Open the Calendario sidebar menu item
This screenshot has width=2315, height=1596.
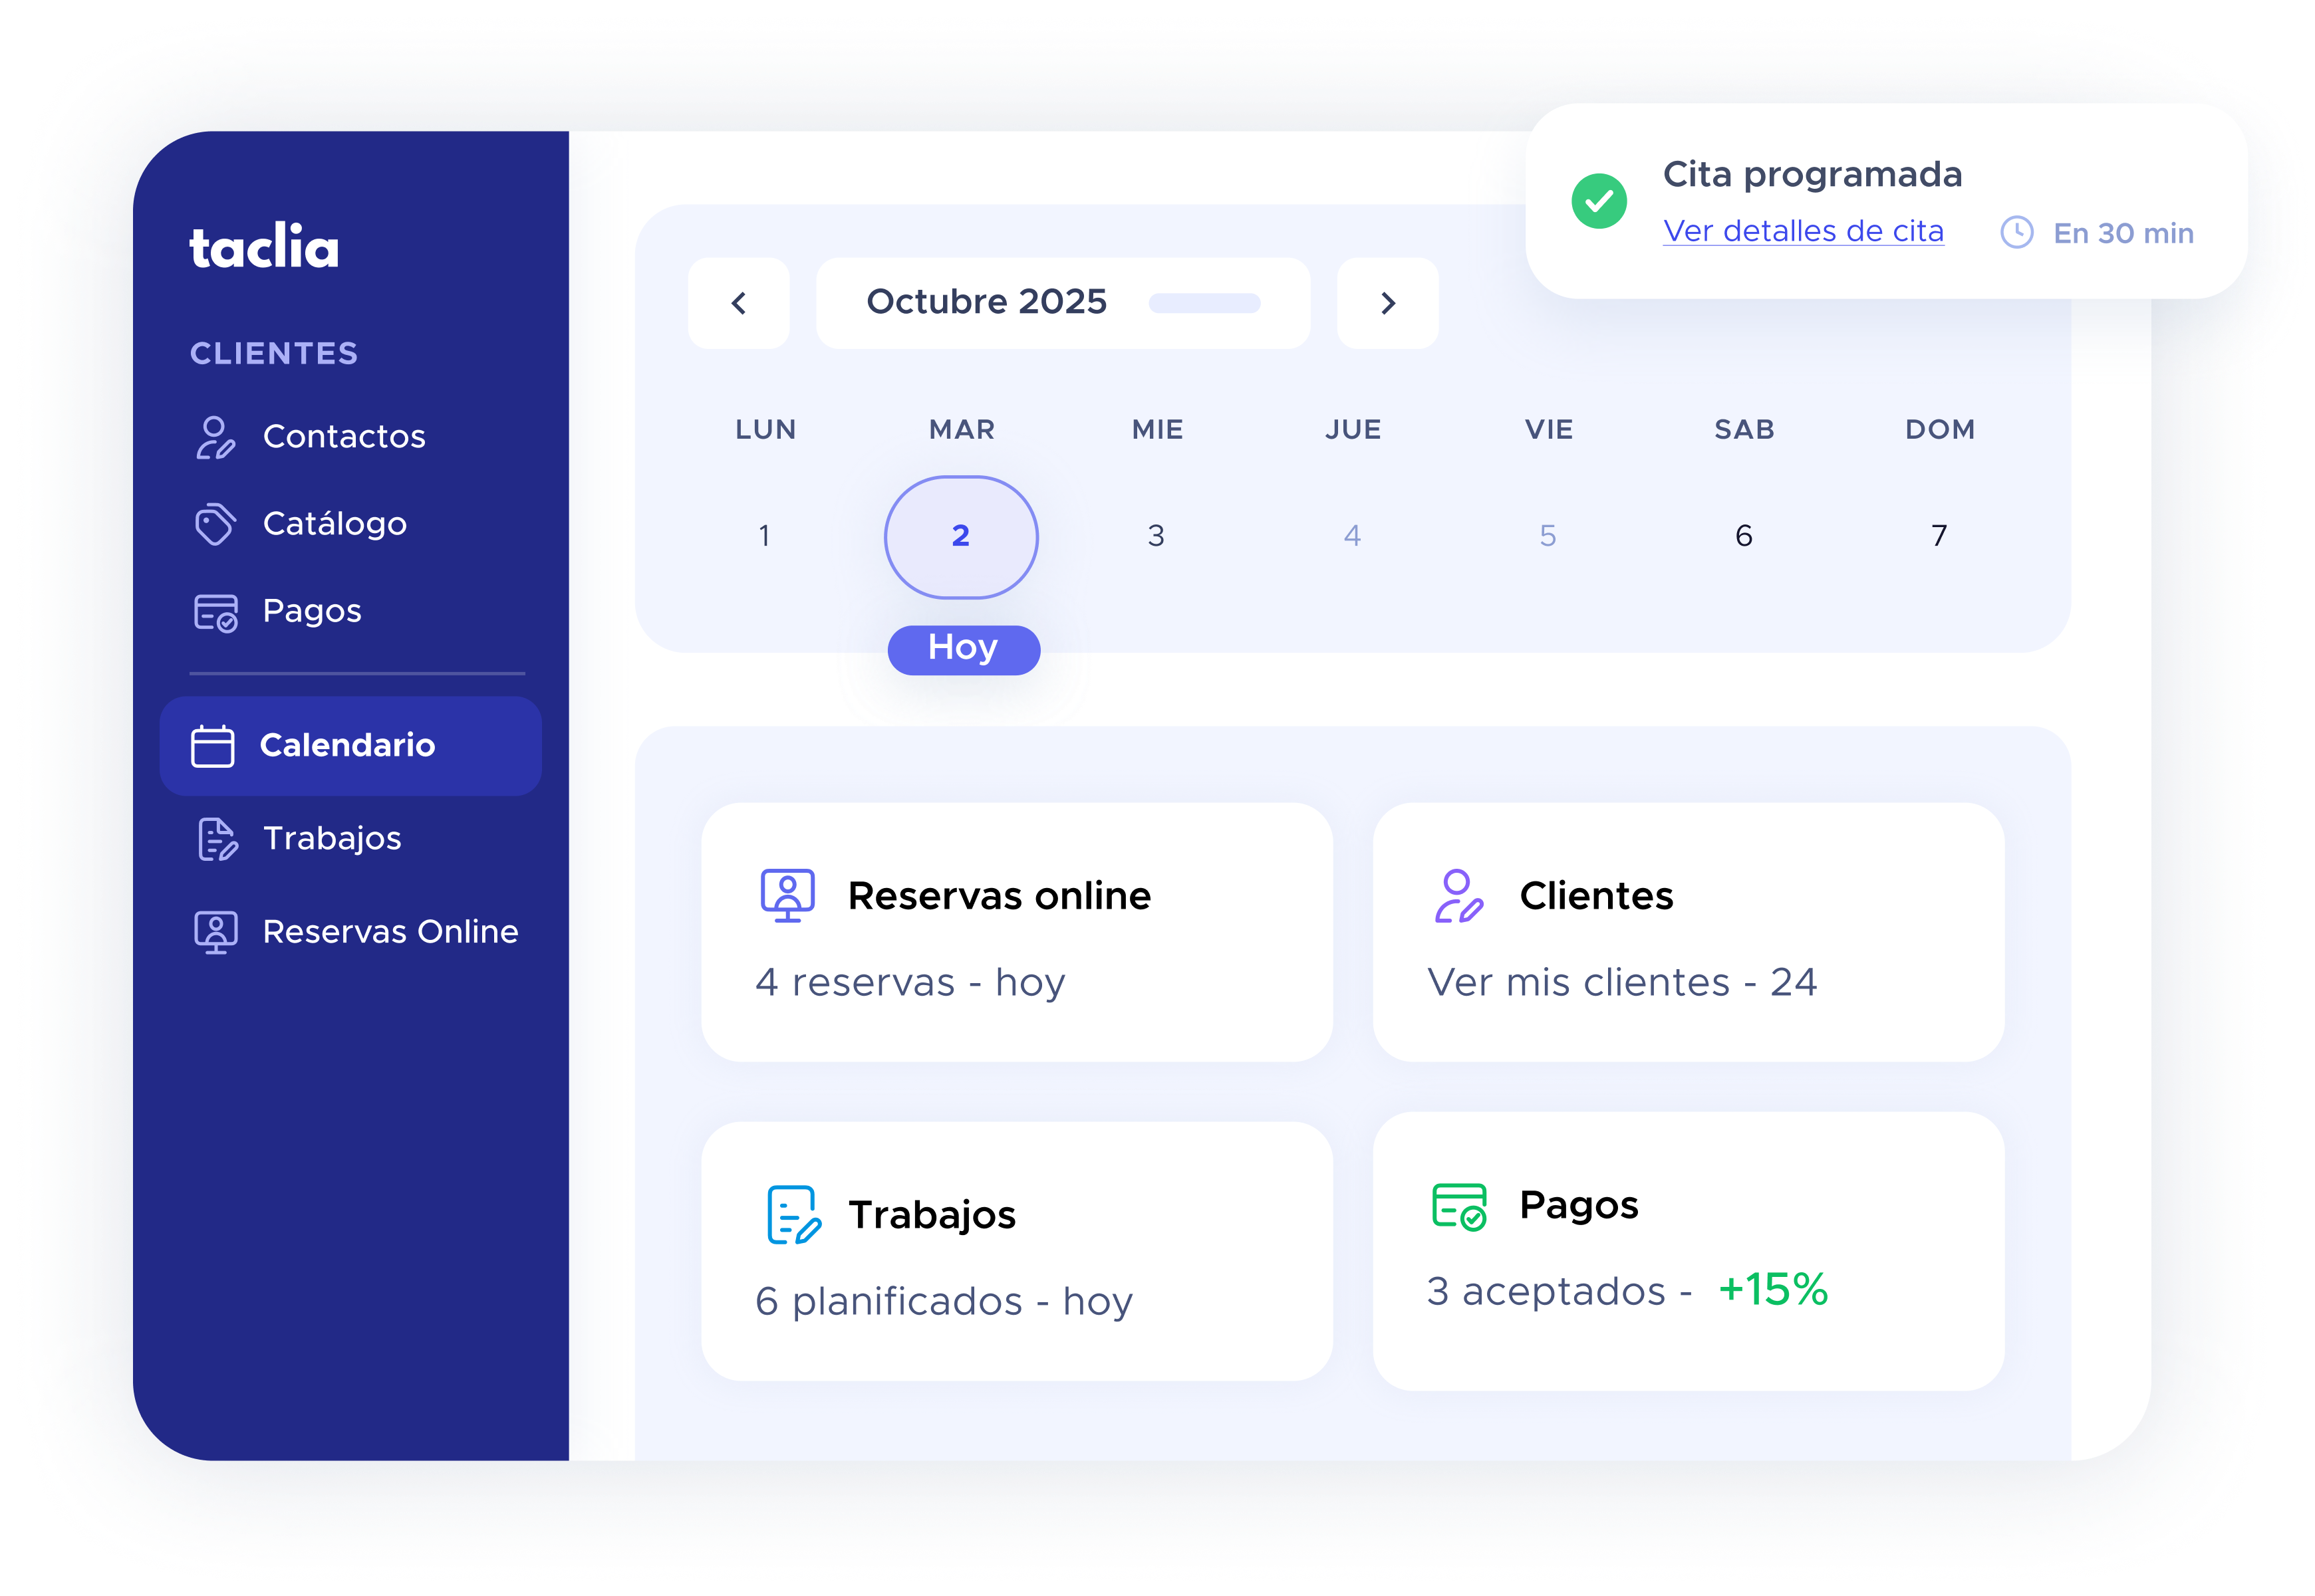pos(350,746)
